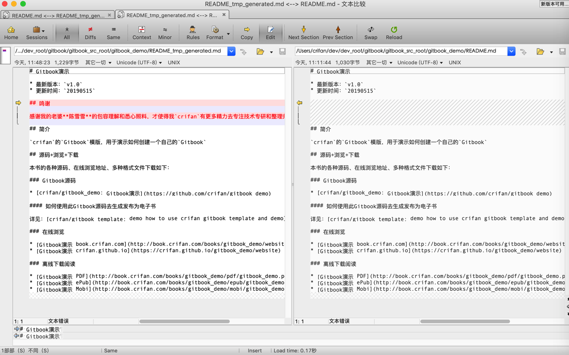Click the 新版本可用 update notice
This screenshot has height=355, width=569.
(x=554, y=4)
